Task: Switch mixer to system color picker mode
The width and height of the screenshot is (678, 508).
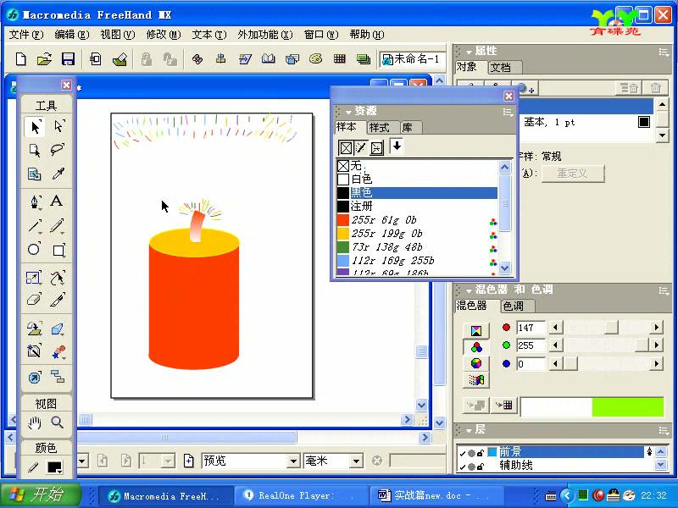Action: pyautogui.click(x=476, y=380)
